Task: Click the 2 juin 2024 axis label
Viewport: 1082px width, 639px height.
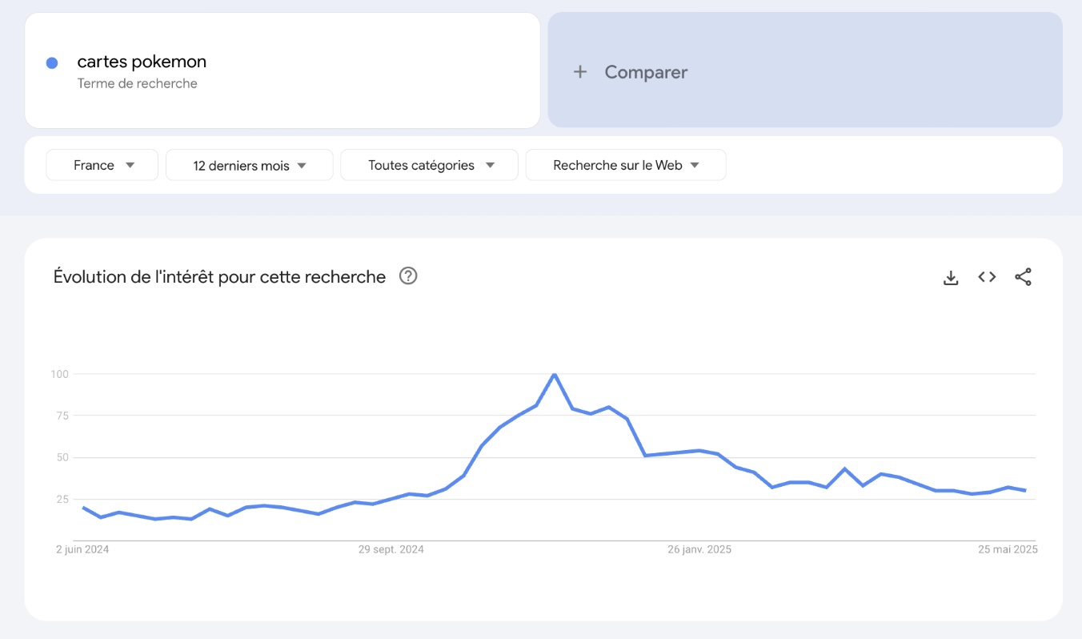Action: tap(82, 549)
